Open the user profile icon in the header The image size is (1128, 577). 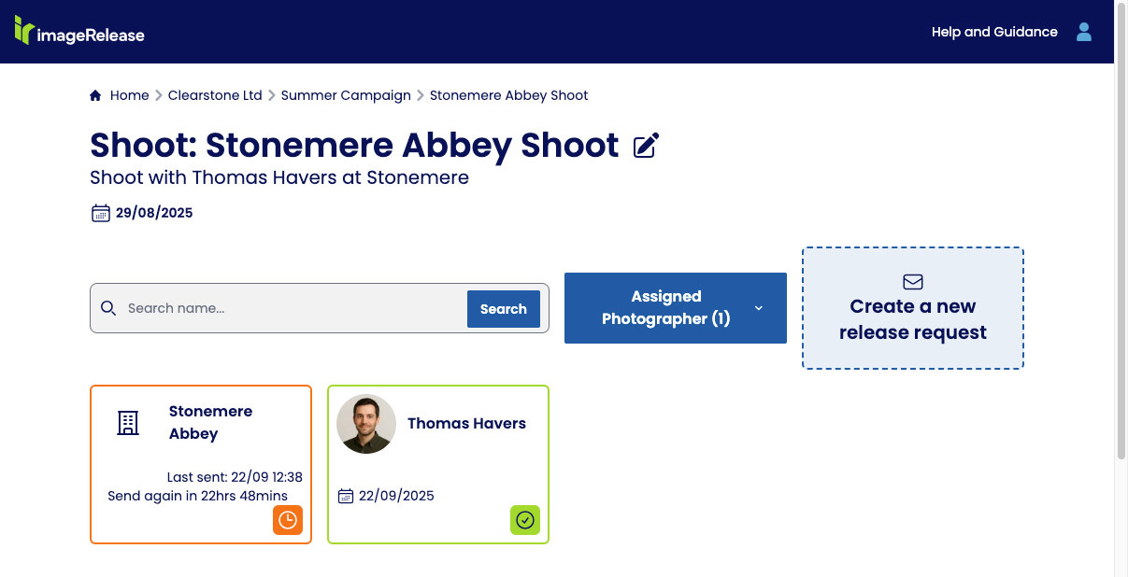coord(1083,31)
